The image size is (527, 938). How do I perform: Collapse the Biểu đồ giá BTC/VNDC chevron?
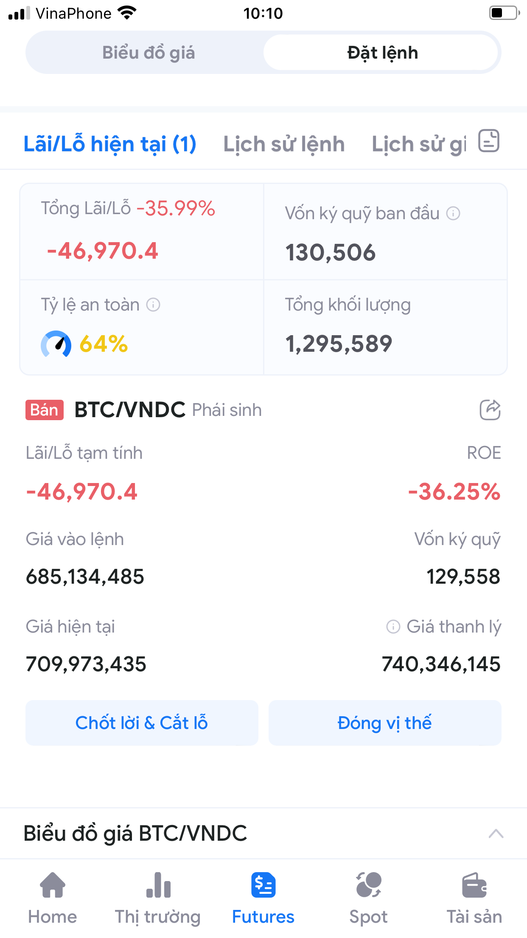click(x=496, y=833)
